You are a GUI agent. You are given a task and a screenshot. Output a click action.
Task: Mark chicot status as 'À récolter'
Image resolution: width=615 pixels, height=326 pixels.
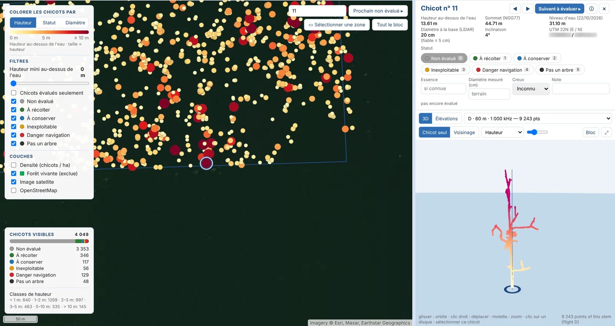490,58
